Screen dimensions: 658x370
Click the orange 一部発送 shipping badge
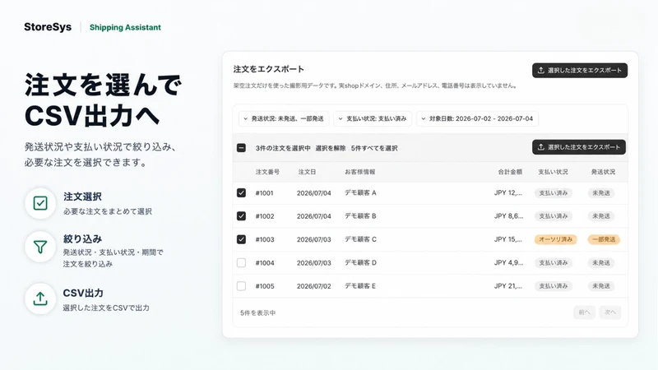604,239
